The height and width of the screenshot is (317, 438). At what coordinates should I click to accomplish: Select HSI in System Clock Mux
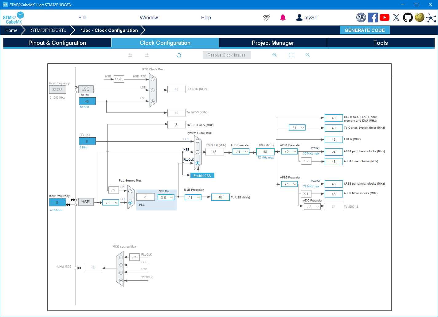click(197, 141)
